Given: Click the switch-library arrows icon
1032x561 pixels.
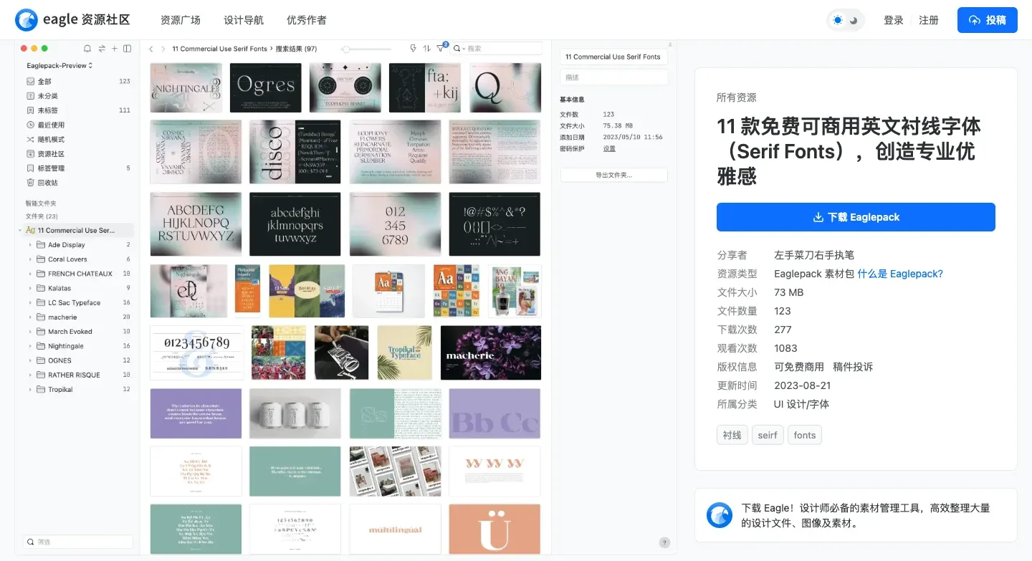Looking at the screenshot, I should pos(102,49).
